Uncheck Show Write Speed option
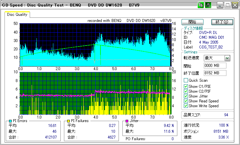240x145 pixels. [x=186, y=106]
